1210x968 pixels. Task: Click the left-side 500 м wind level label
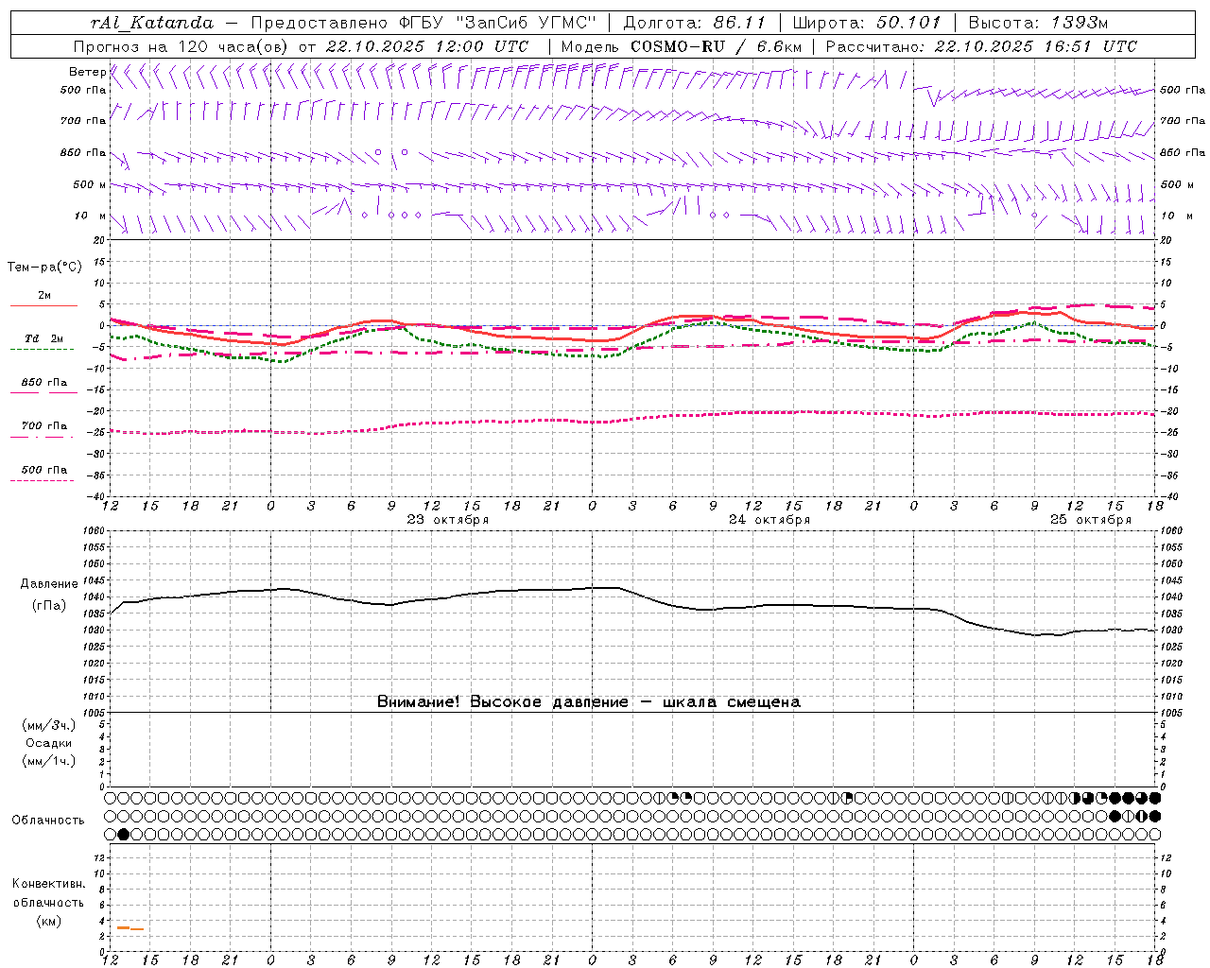click(x=90, y=185)
